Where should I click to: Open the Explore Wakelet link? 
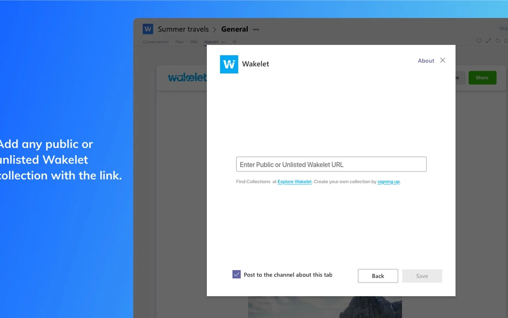click(x=294, y=182)
